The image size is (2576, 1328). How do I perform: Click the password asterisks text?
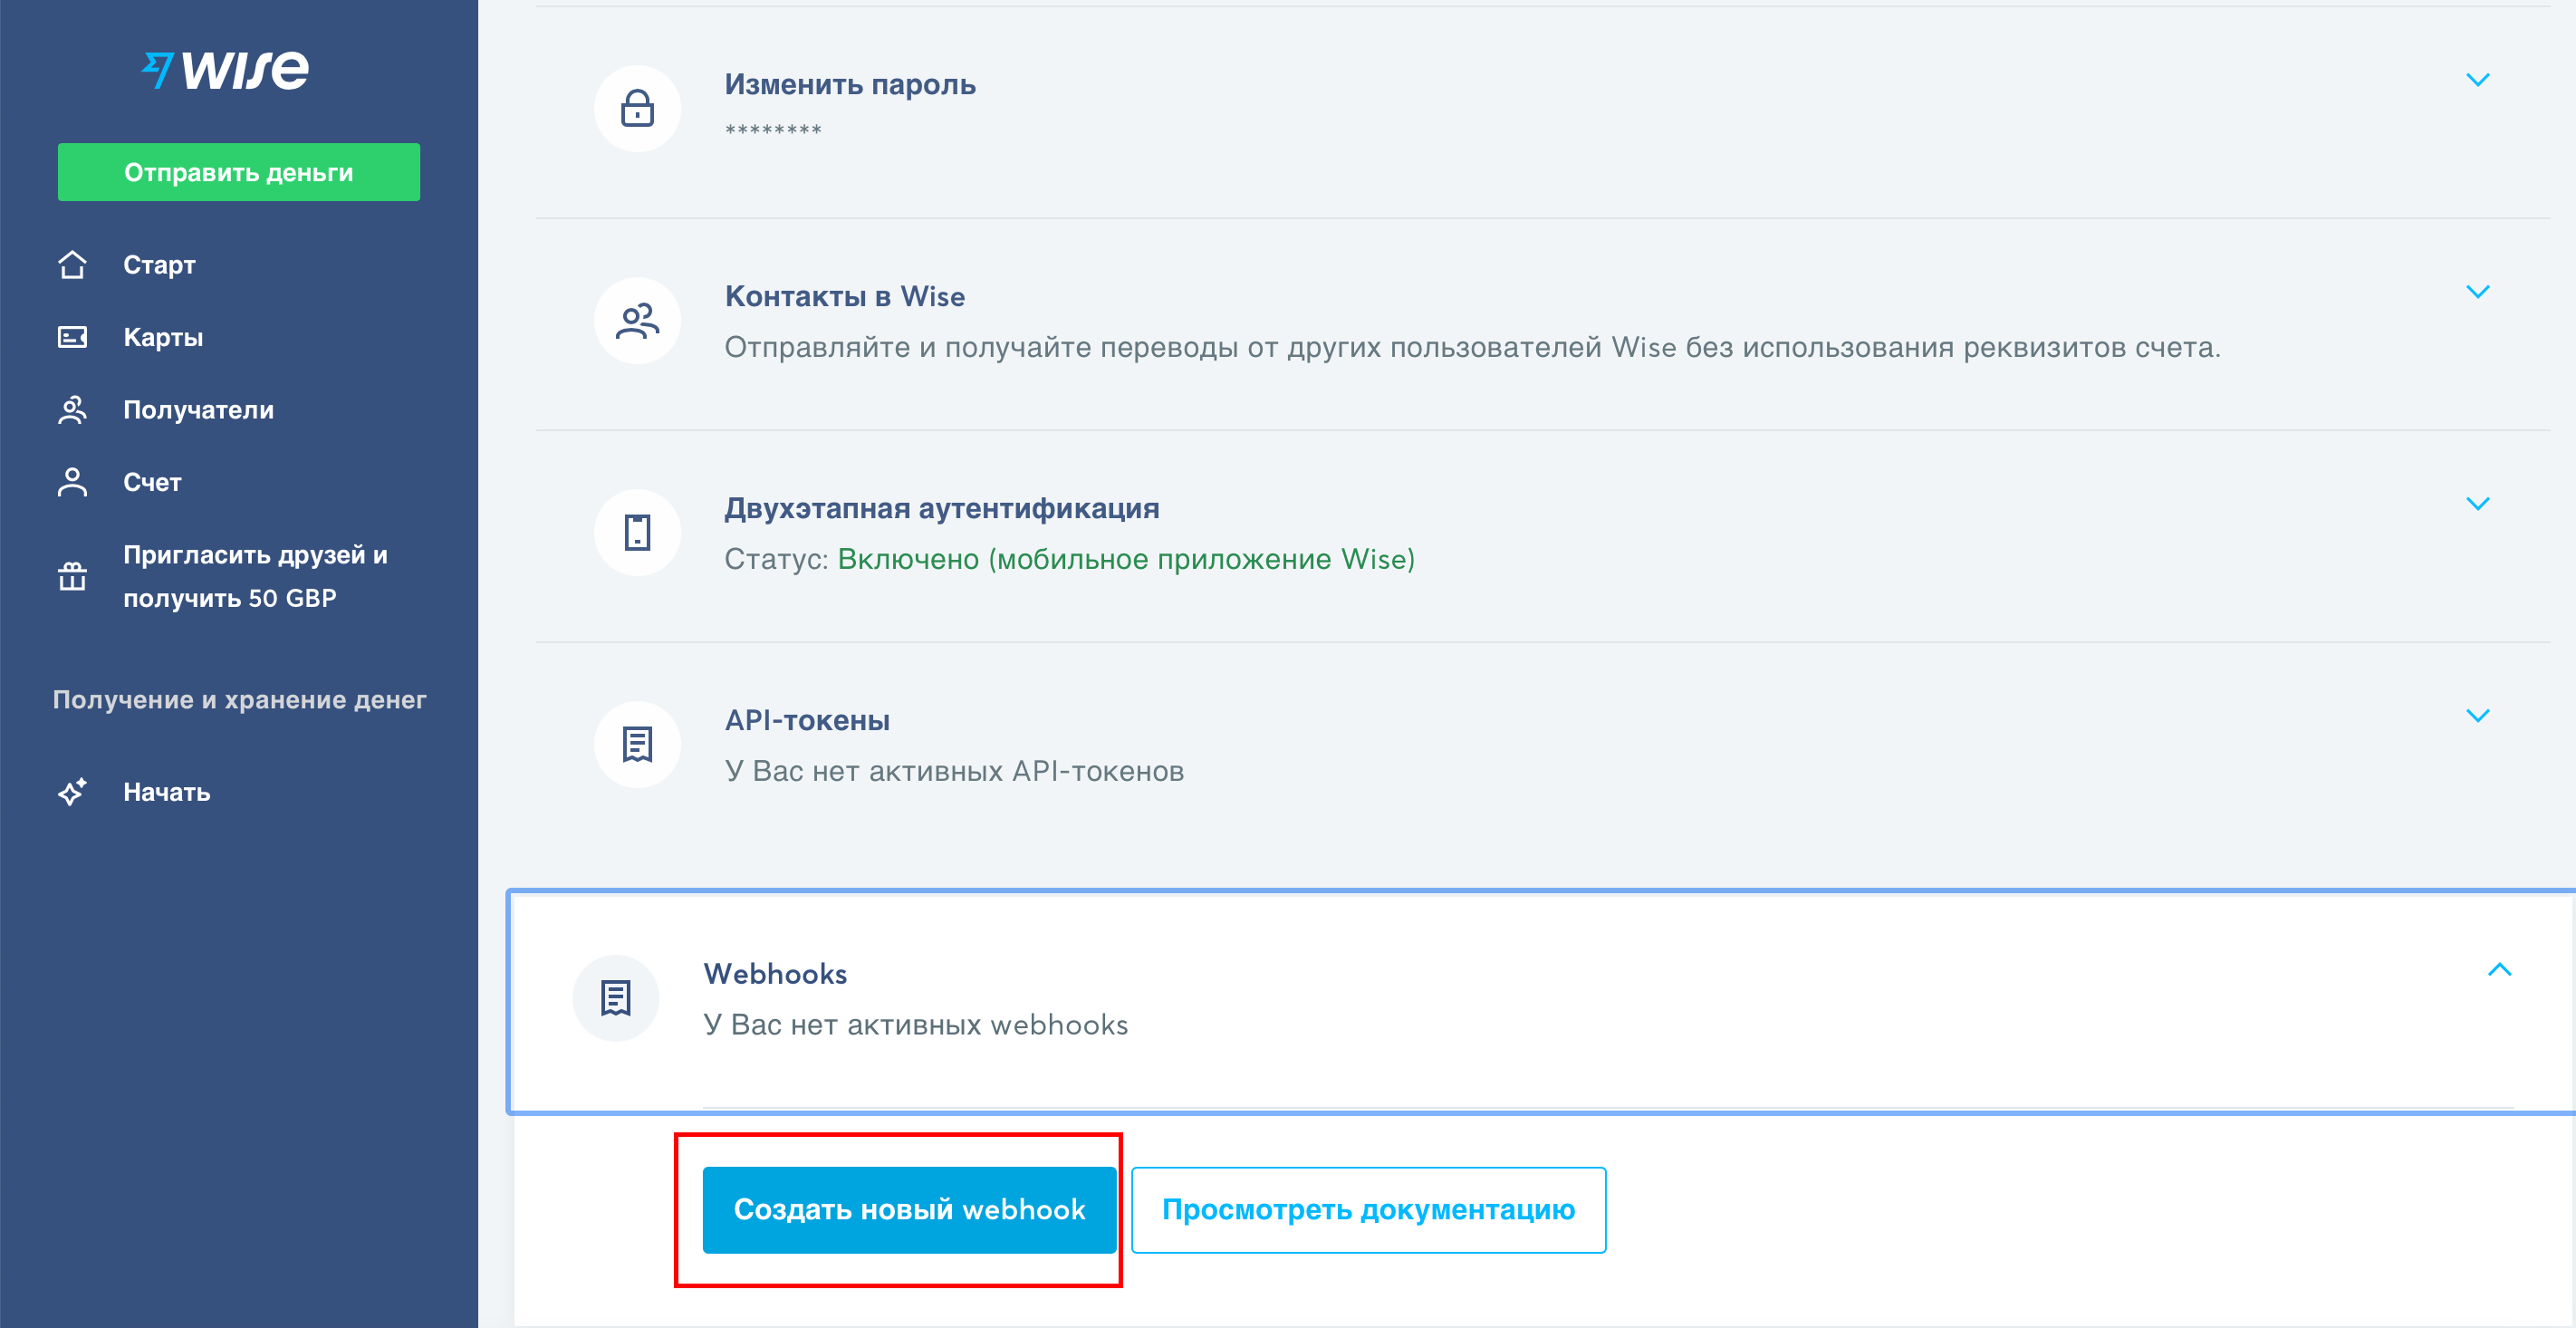(773, 131)
